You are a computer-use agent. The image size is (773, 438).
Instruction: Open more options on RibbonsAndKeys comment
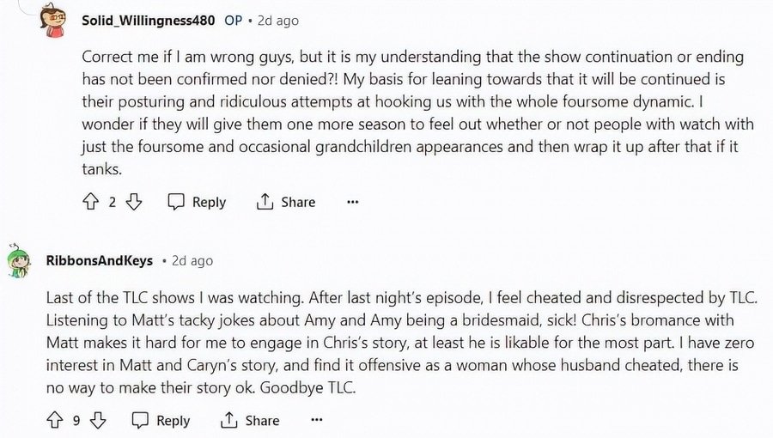[x=316, y=420]
